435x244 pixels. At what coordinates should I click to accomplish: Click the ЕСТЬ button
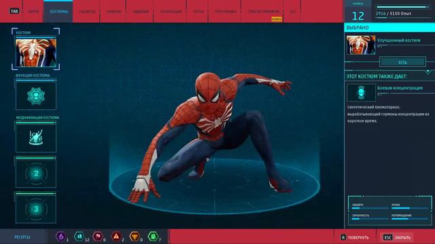tap(402, 62)
